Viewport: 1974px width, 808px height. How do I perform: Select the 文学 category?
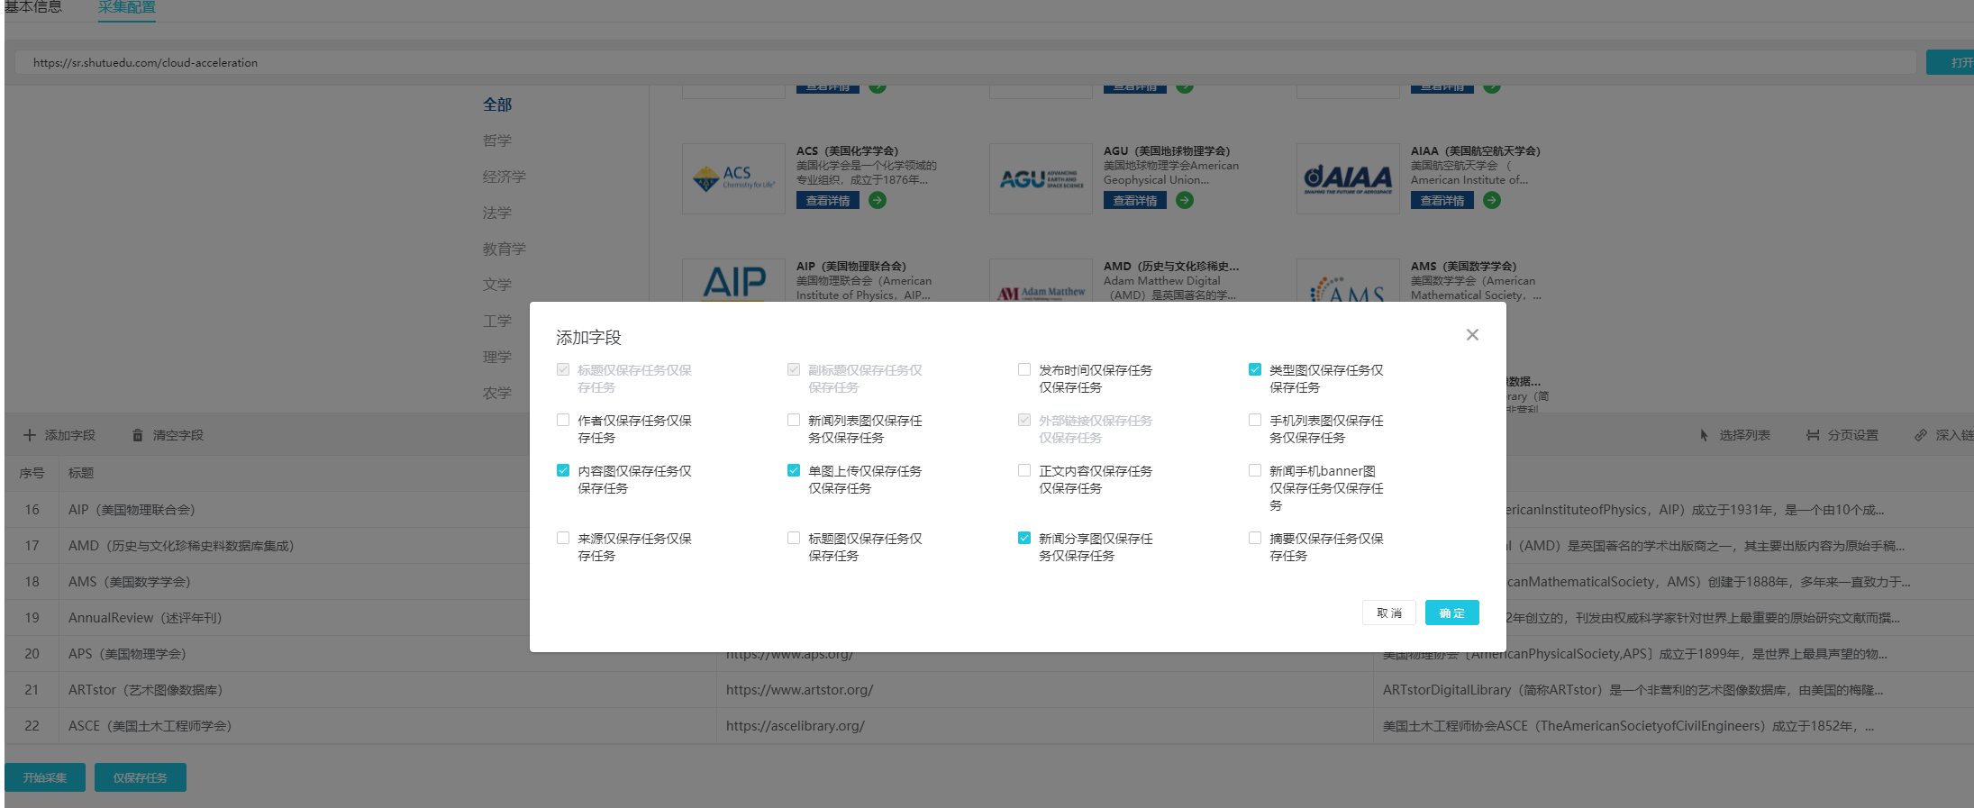pyautogui.click(x=497, y=285)
